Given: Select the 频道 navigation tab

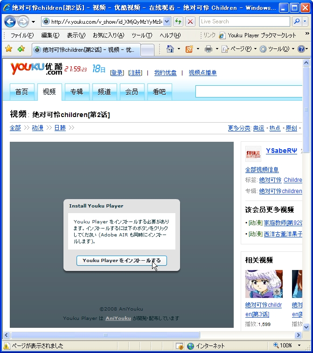Looking at the screenshot, I should point(104,92).
